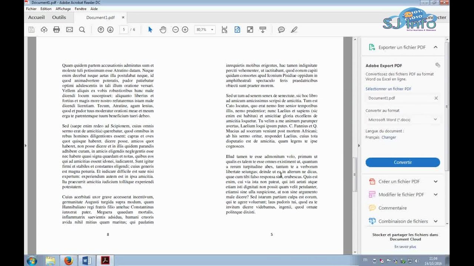Open the search magnifier tool
474x266 pixels.
pyautogui.click(x=82, y=30)
